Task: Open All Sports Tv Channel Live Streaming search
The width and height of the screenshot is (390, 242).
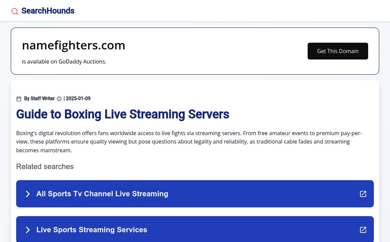Action: (102, 194)
